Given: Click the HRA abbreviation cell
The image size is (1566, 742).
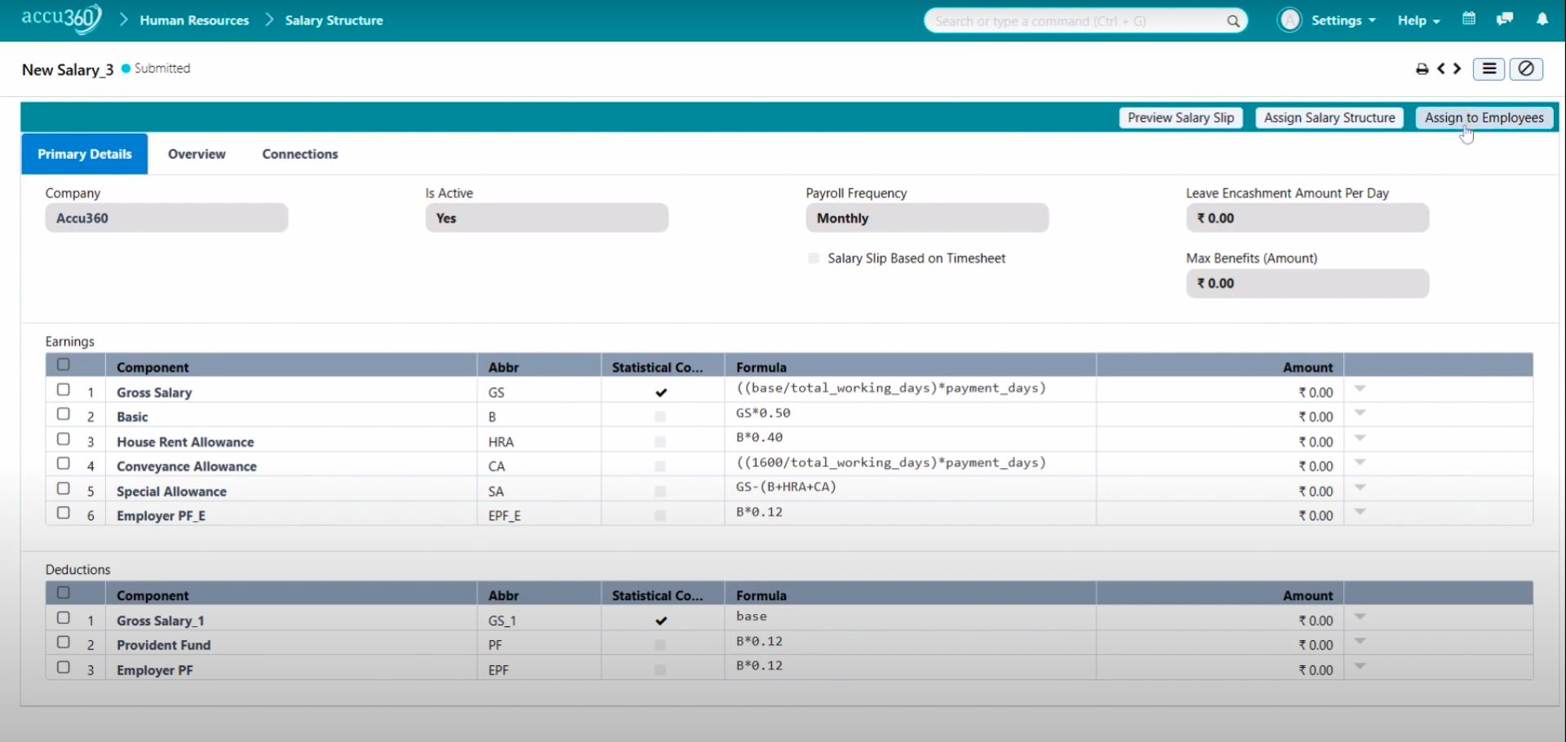Looking at the screenshot, I should [539, 442].
